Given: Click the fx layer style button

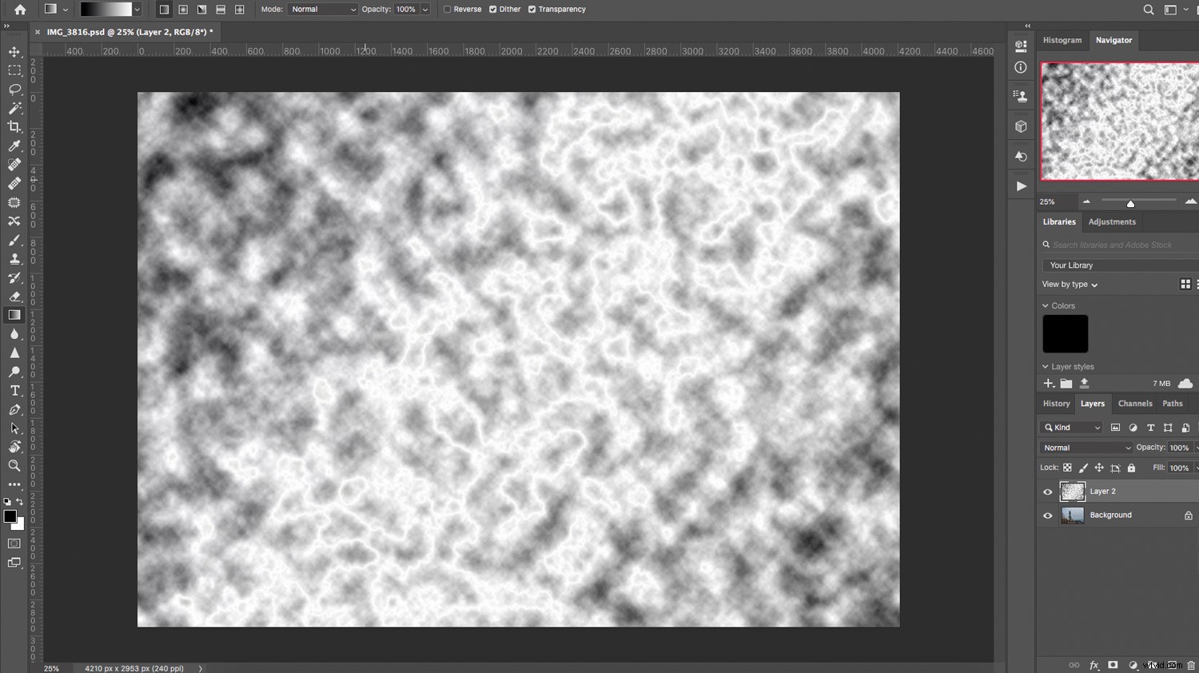Looking at the screenshot, I should 1093,665.
